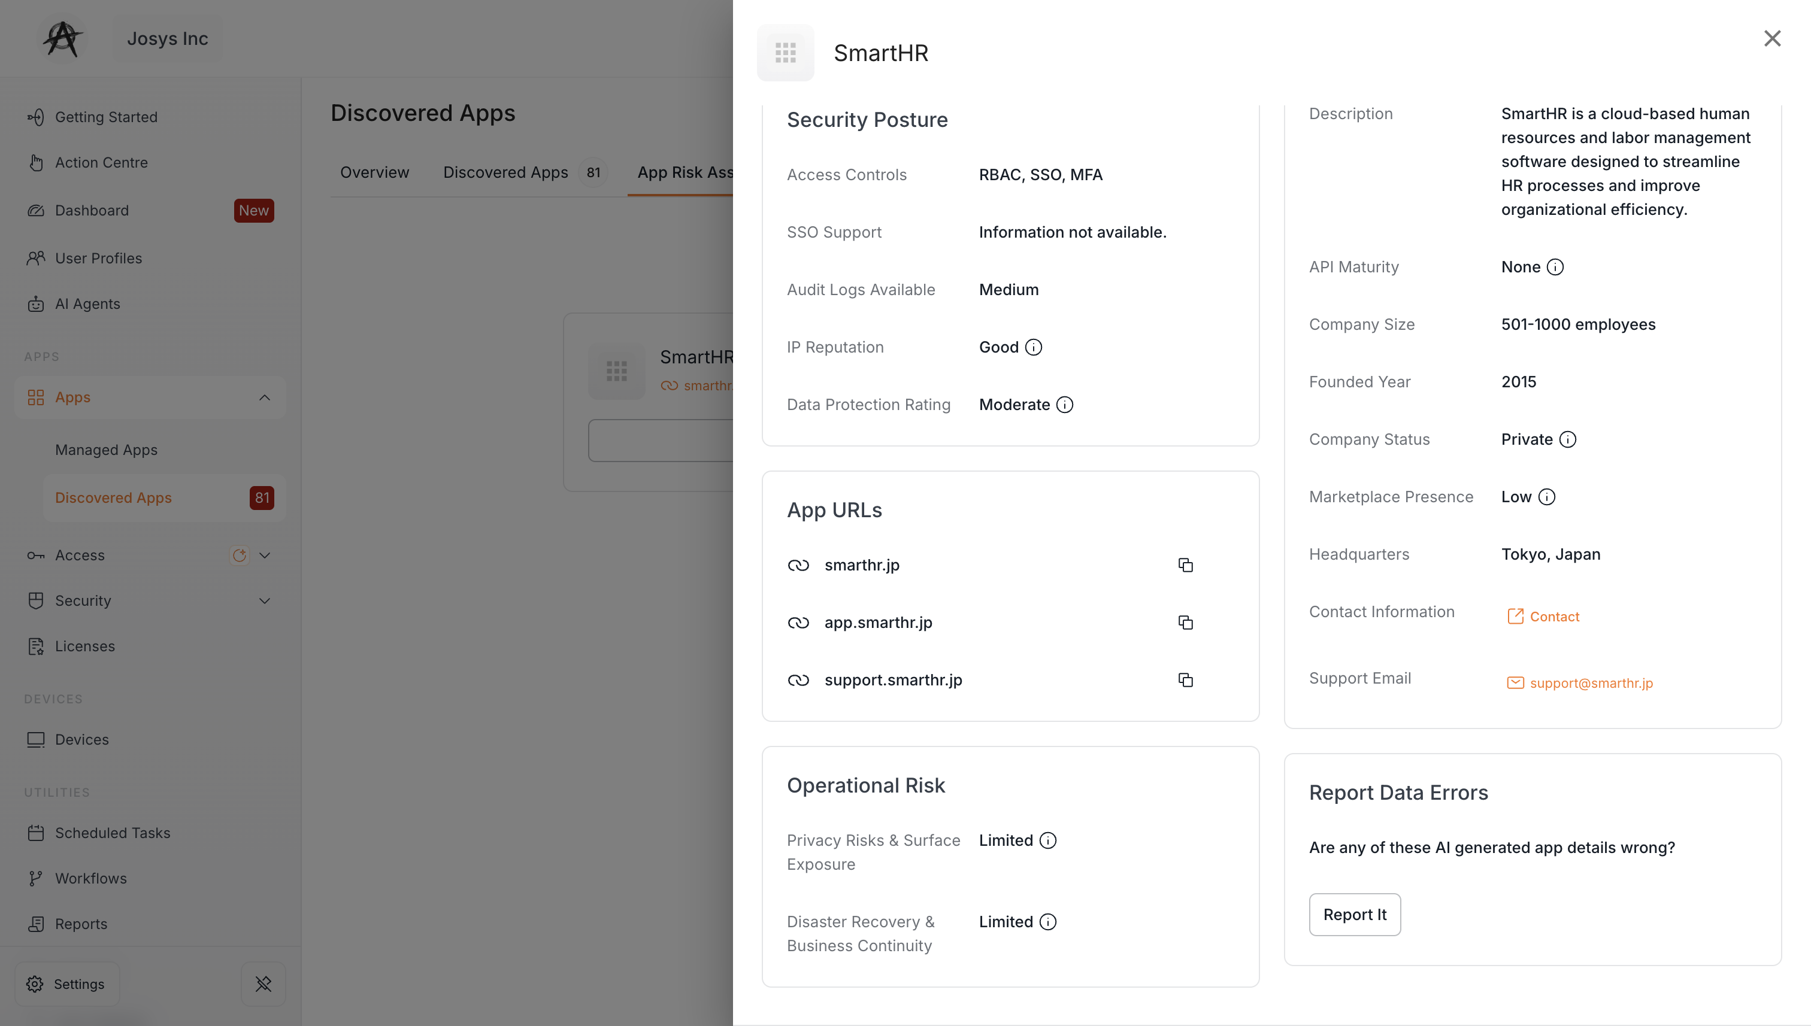Click the Getting Started rocket icon

(36, 117)
